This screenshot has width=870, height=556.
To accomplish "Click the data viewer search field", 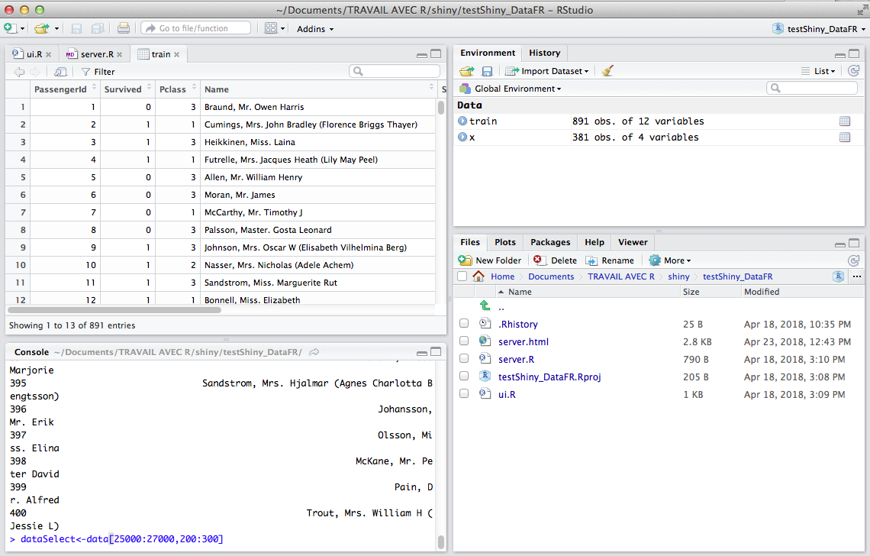I will [395, 71].
